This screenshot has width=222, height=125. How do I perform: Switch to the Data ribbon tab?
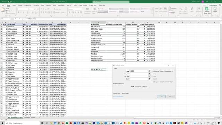point(43,5)
